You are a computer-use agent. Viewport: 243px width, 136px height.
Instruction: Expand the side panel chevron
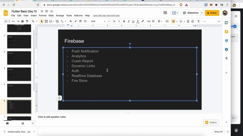[226, 122]
